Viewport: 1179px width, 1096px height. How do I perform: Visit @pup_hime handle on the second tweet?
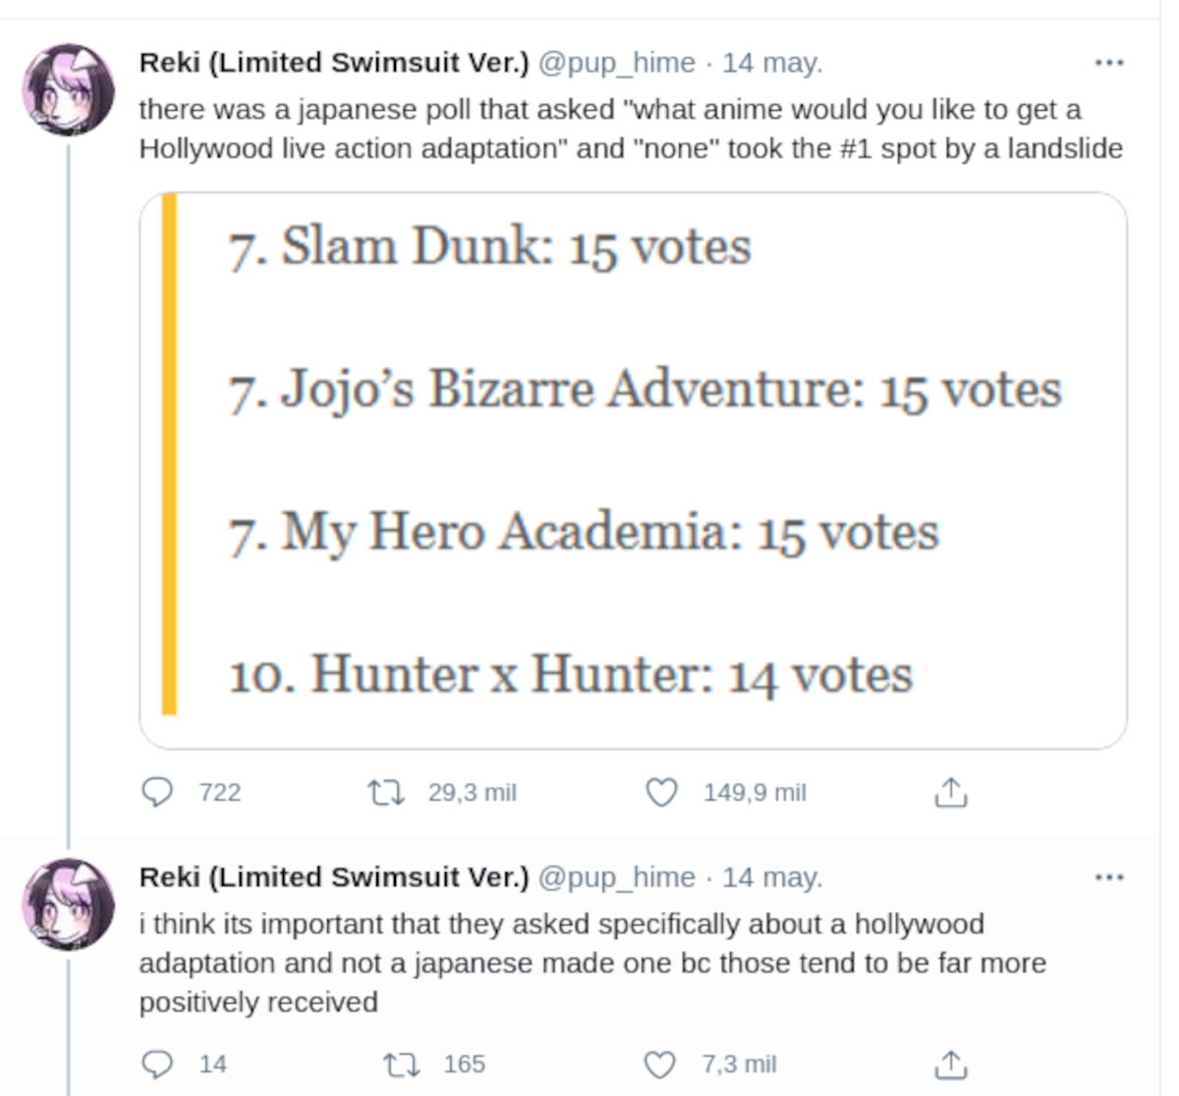(x=617, y=877)
